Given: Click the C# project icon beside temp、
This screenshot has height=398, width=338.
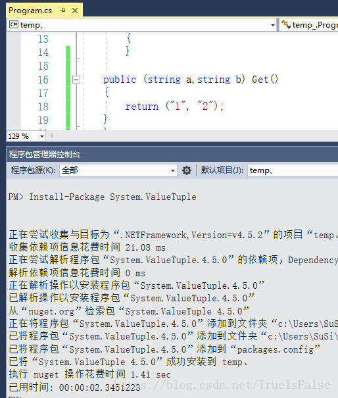Looking at the screenshot, I should 13,24.
